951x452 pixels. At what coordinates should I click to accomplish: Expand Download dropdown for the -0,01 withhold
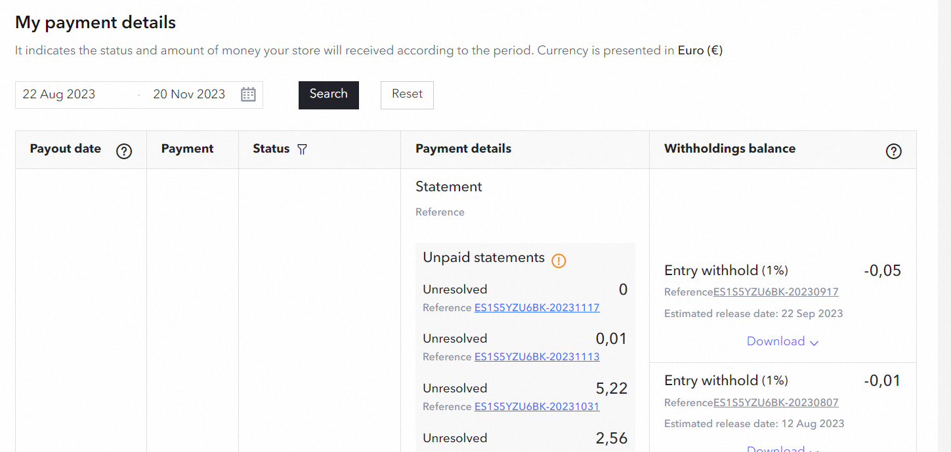pos(782,449)
